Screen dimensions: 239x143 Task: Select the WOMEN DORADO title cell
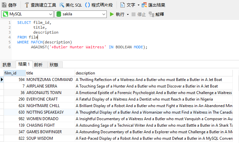point(50,119)
